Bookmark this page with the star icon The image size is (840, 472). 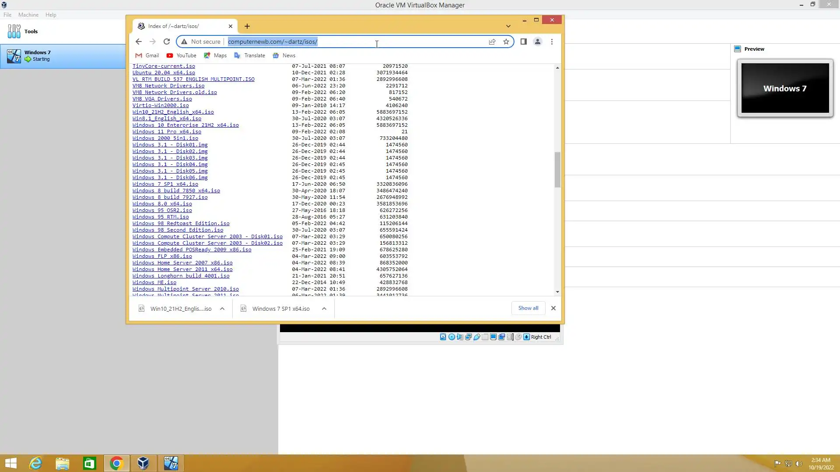pyautogui.click(x=506, y=42)
